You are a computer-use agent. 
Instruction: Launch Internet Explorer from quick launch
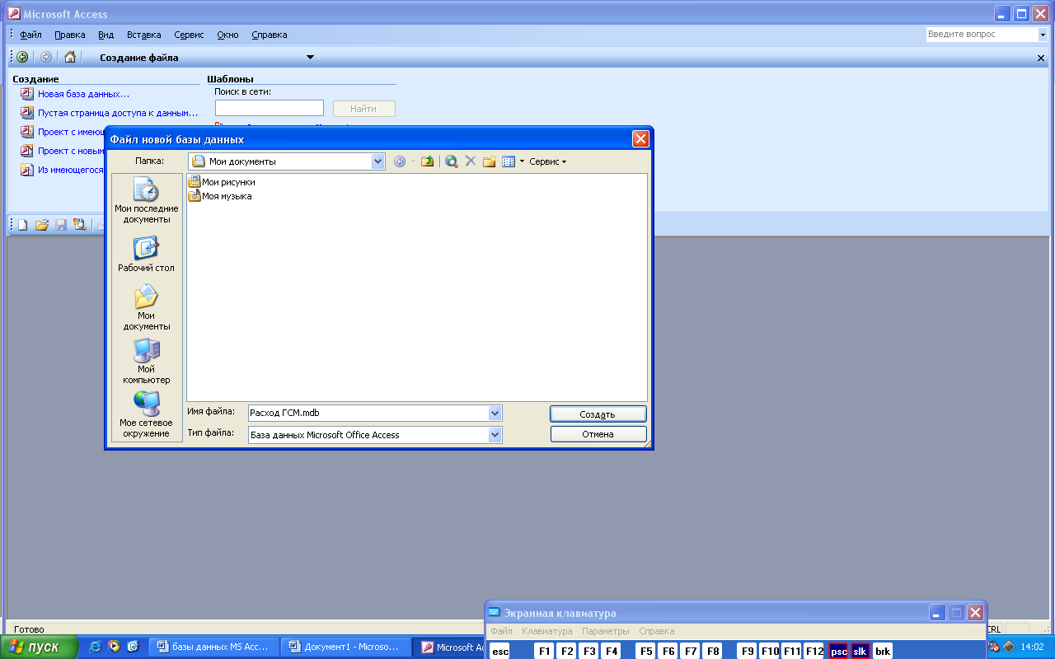point(96,647)
